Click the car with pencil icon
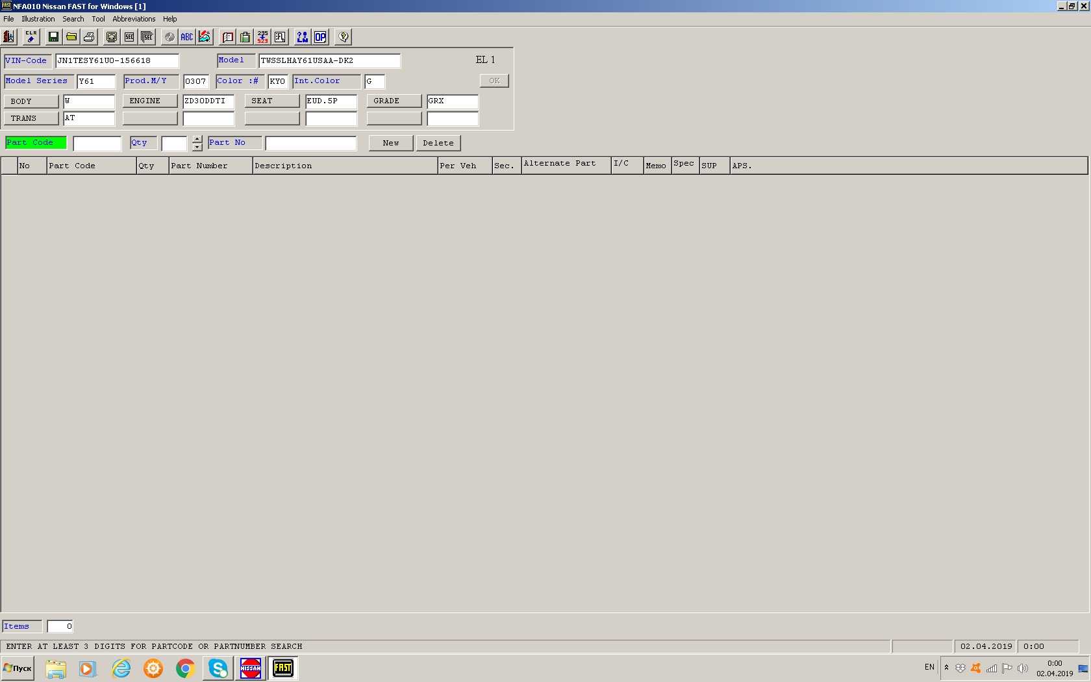 coord(205,37)
